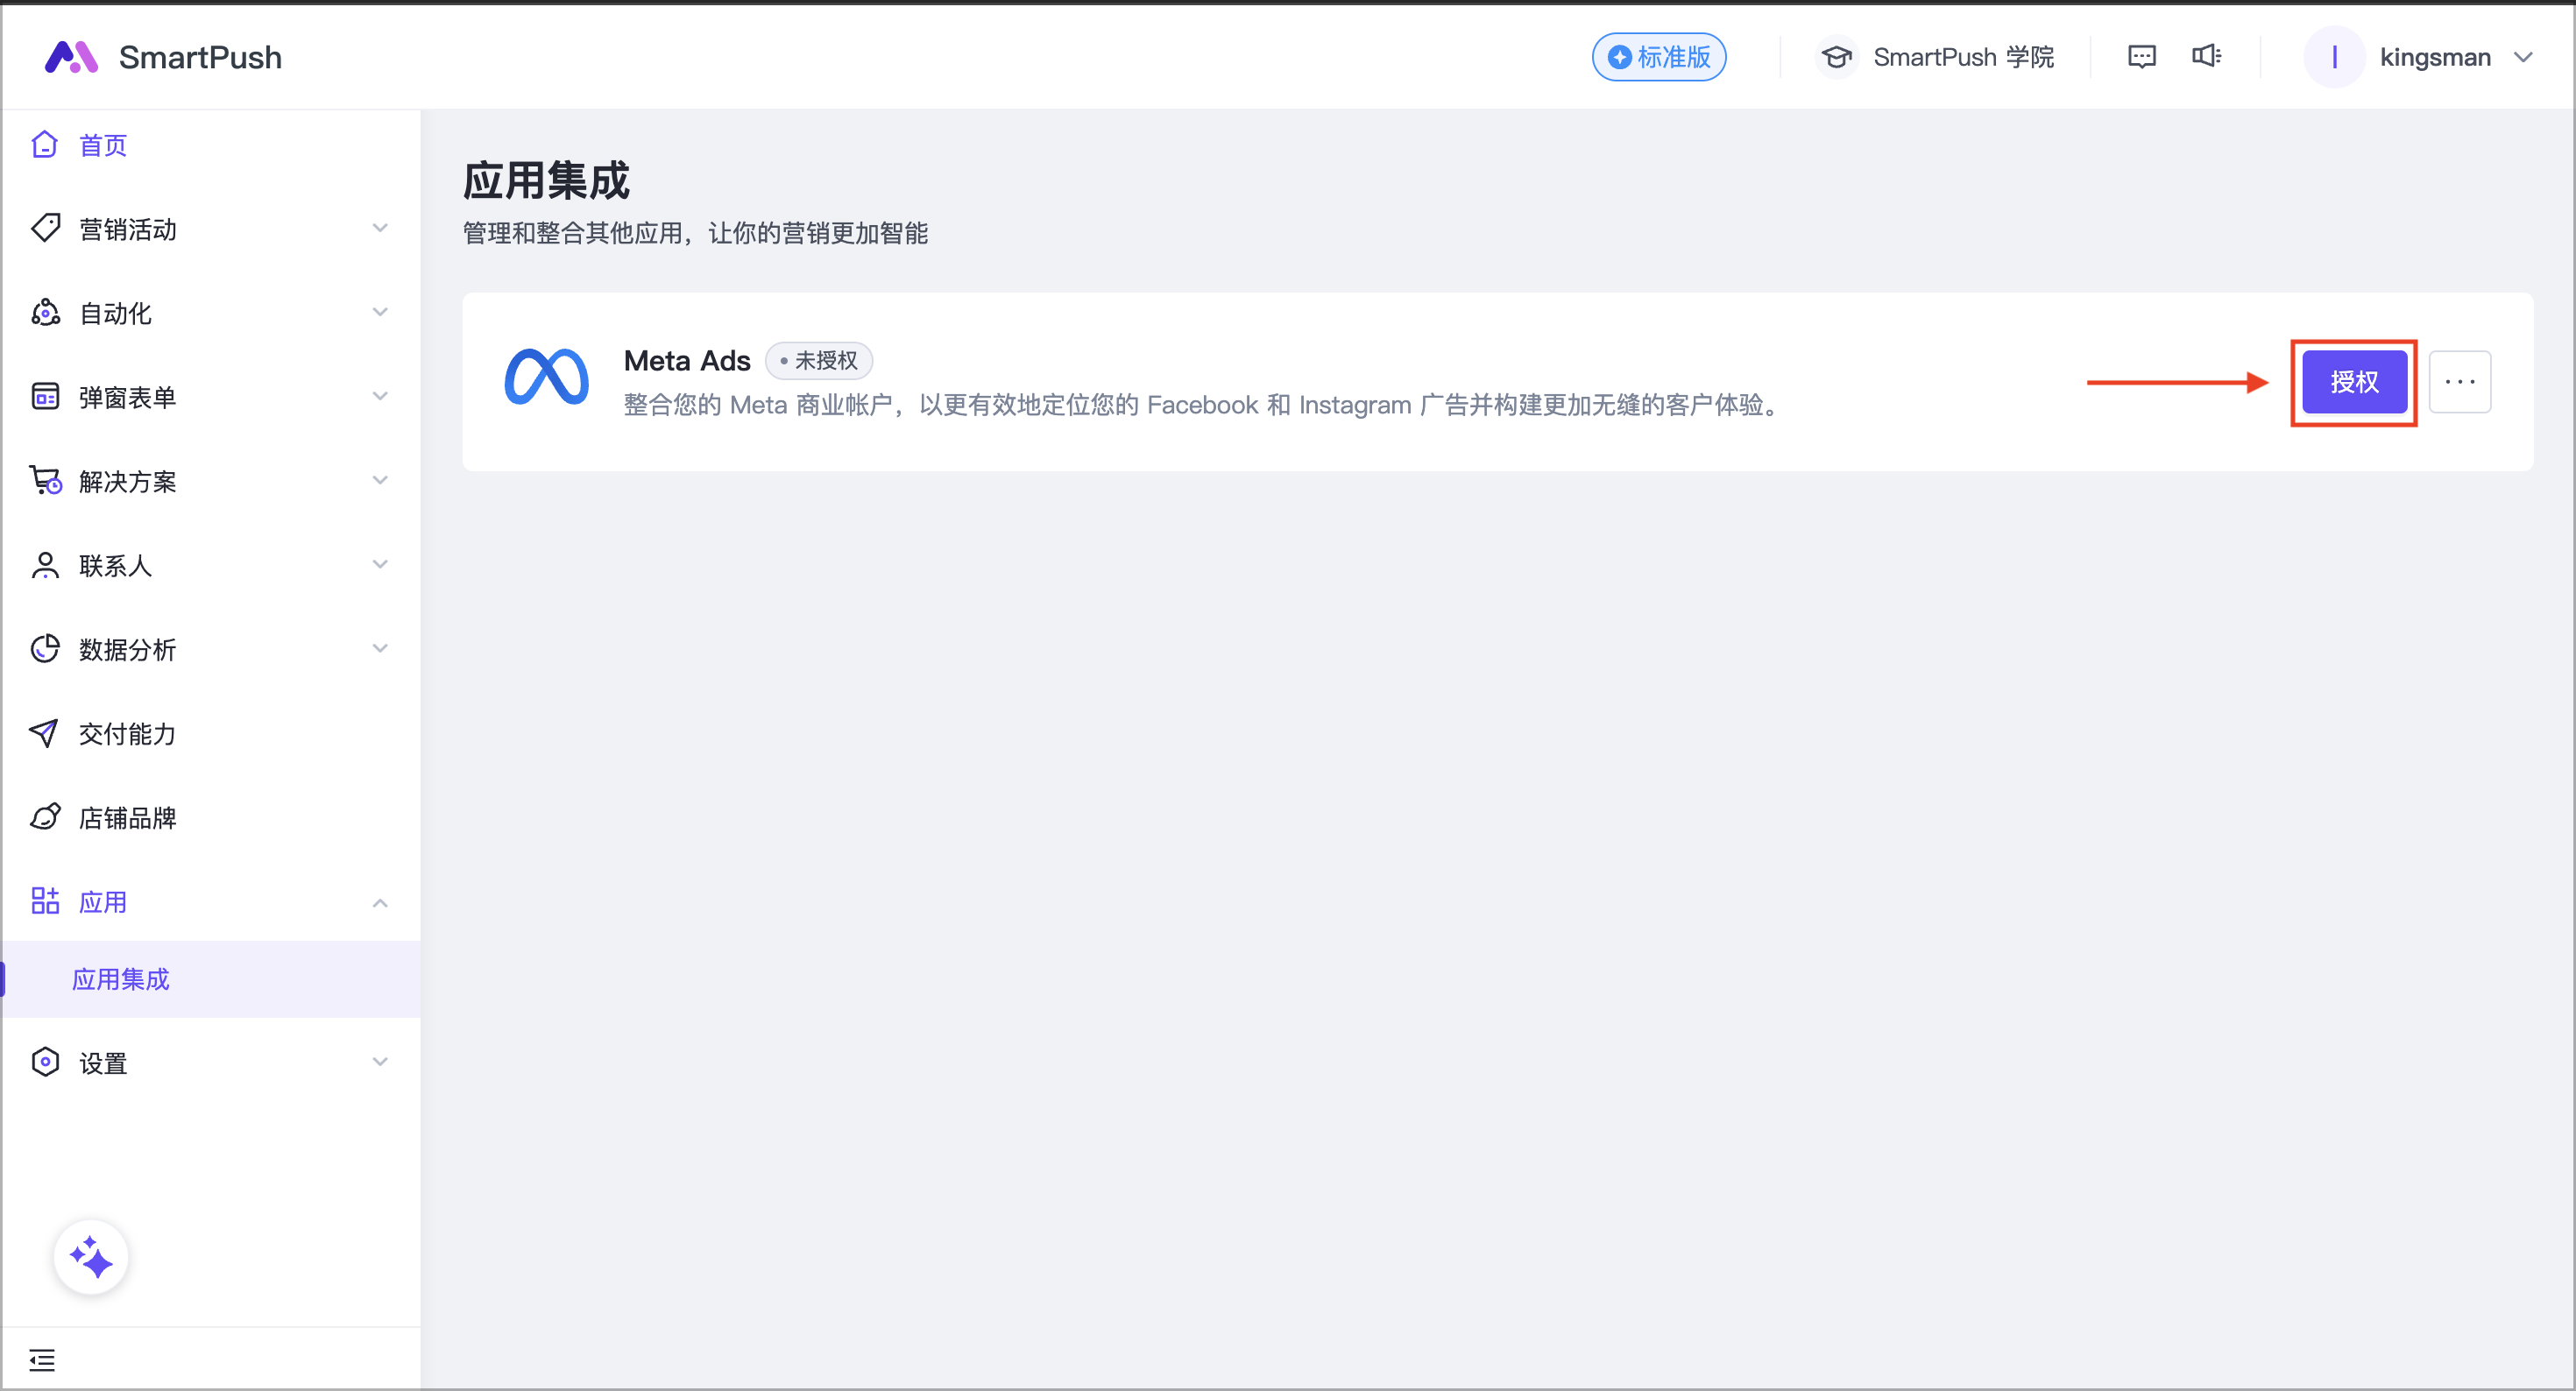Open the kingsman account dropdown arrow
Screen dimensions: 2576x1391
coord(2523,57)
